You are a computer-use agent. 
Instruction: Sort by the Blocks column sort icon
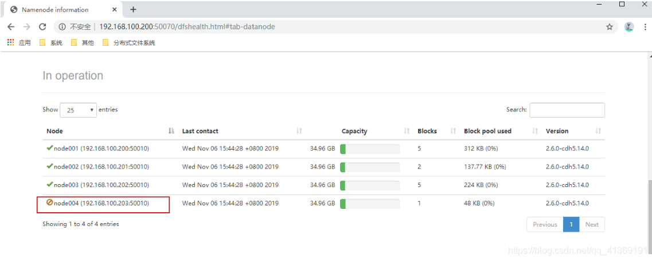(453, 131)
